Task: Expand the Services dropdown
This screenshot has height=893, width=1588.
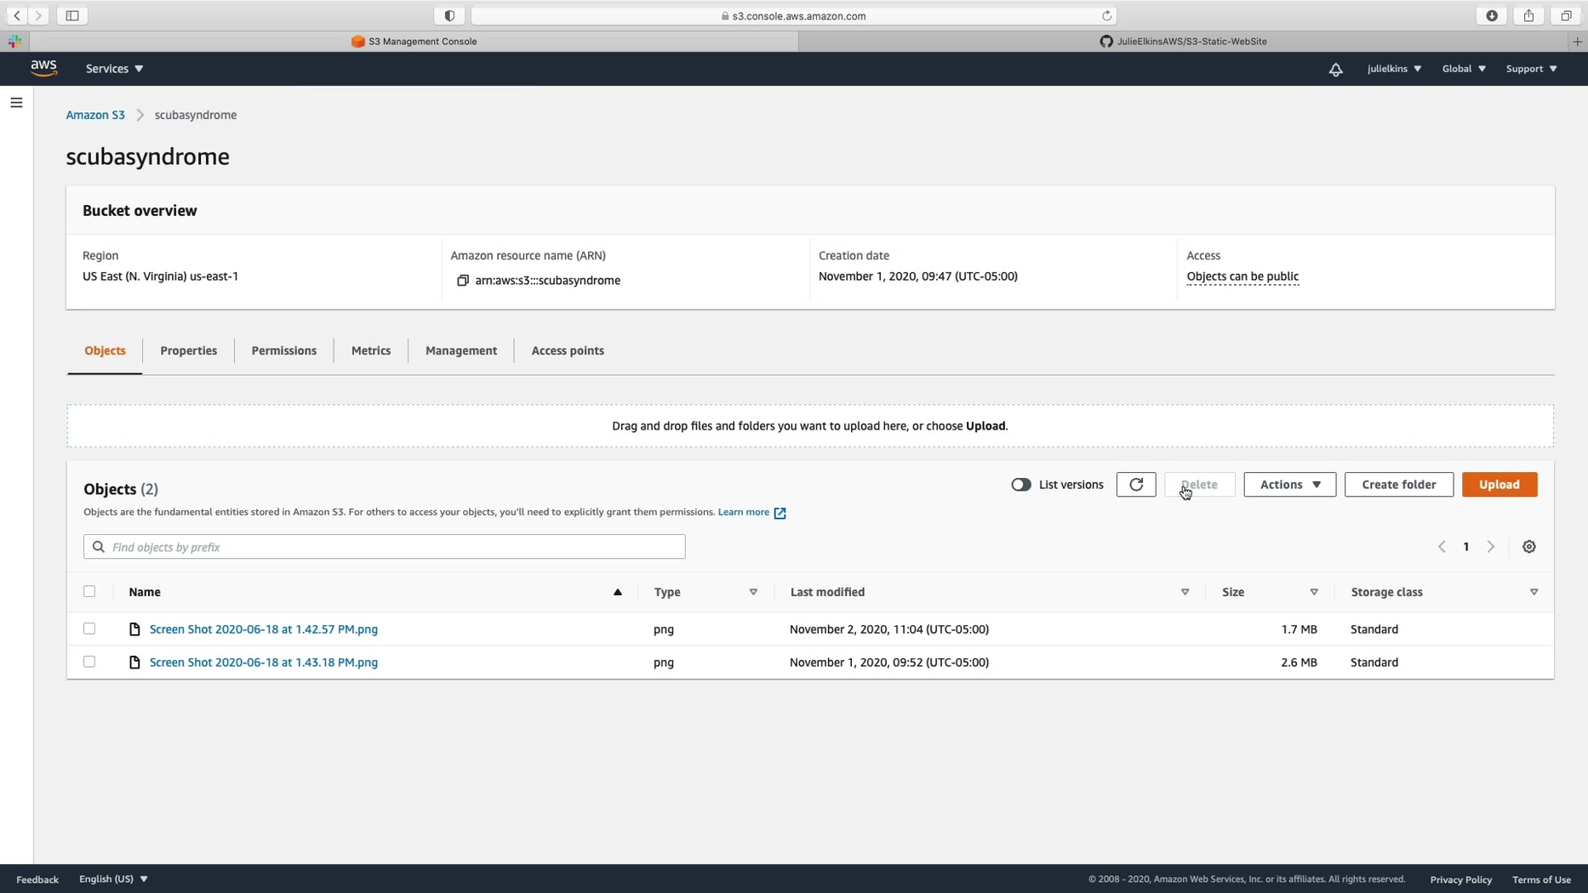Action: (x=114, y=69)
